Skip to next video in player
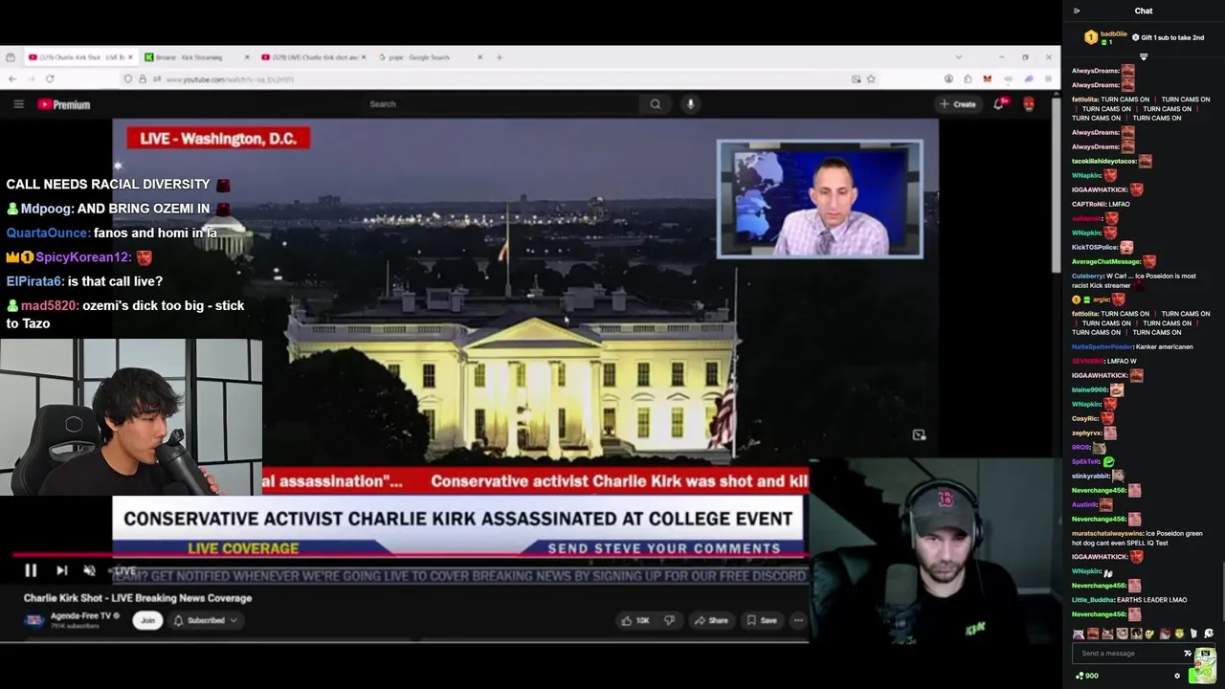The width and height of the screenshot is (1225, 689). [61, 570]
